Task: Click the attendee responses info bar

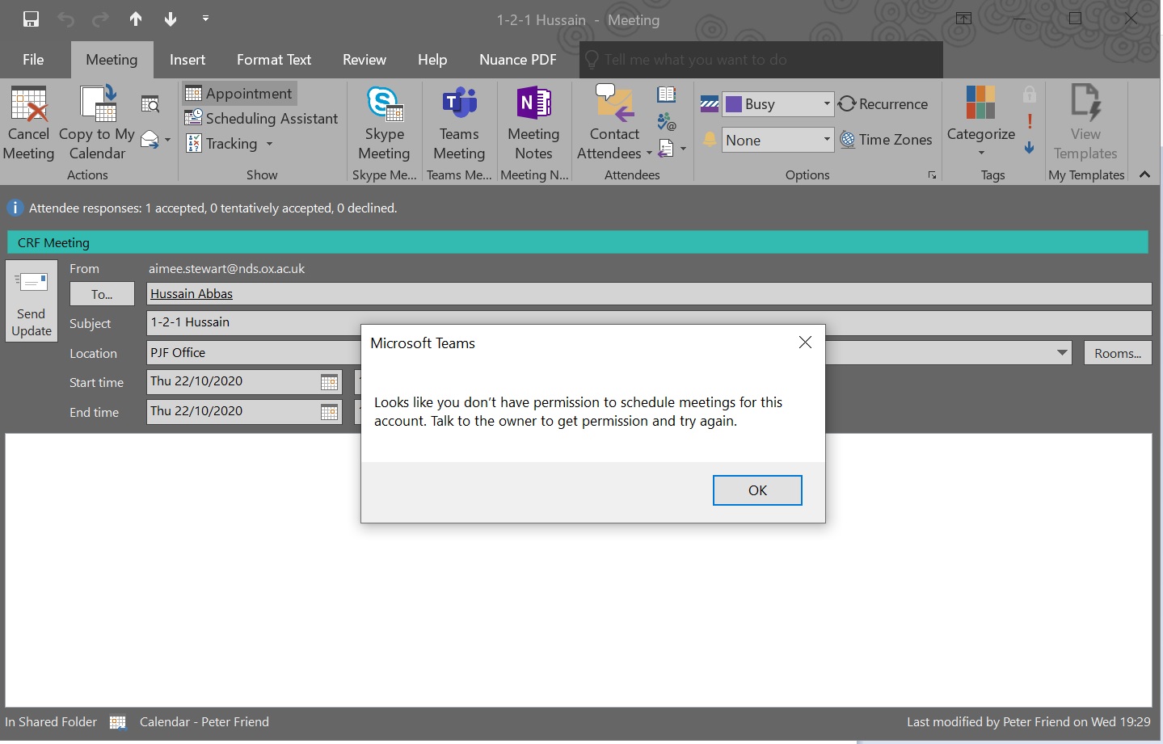Action: coord(213,208)
